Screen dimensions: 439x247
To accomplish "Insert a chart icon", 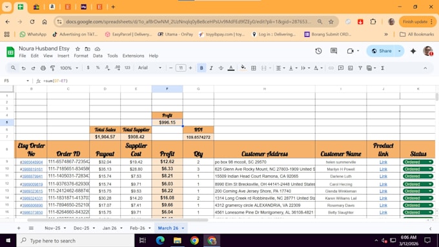I will 351,68.
